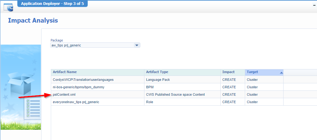Select the everyoneInaw_tips prj_generic role artifact
317x140 pixels.
(76, 102)
